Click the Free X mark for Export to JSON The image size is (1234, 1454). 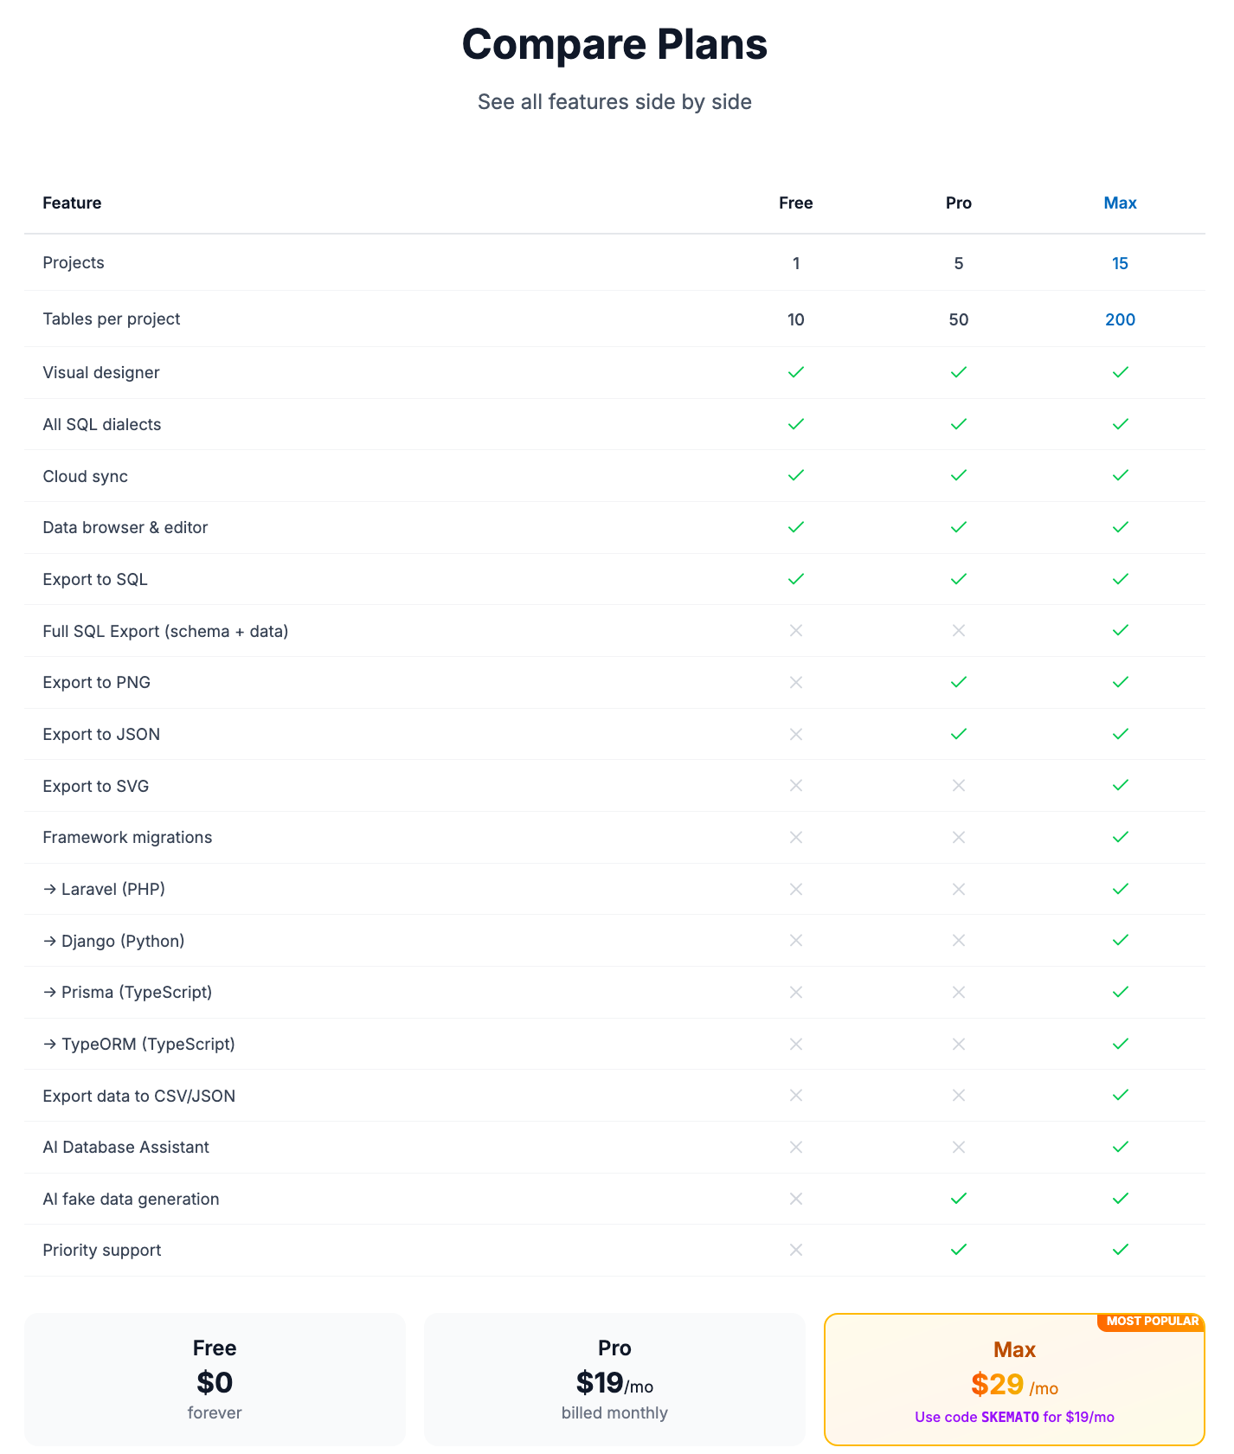[796, 734]
